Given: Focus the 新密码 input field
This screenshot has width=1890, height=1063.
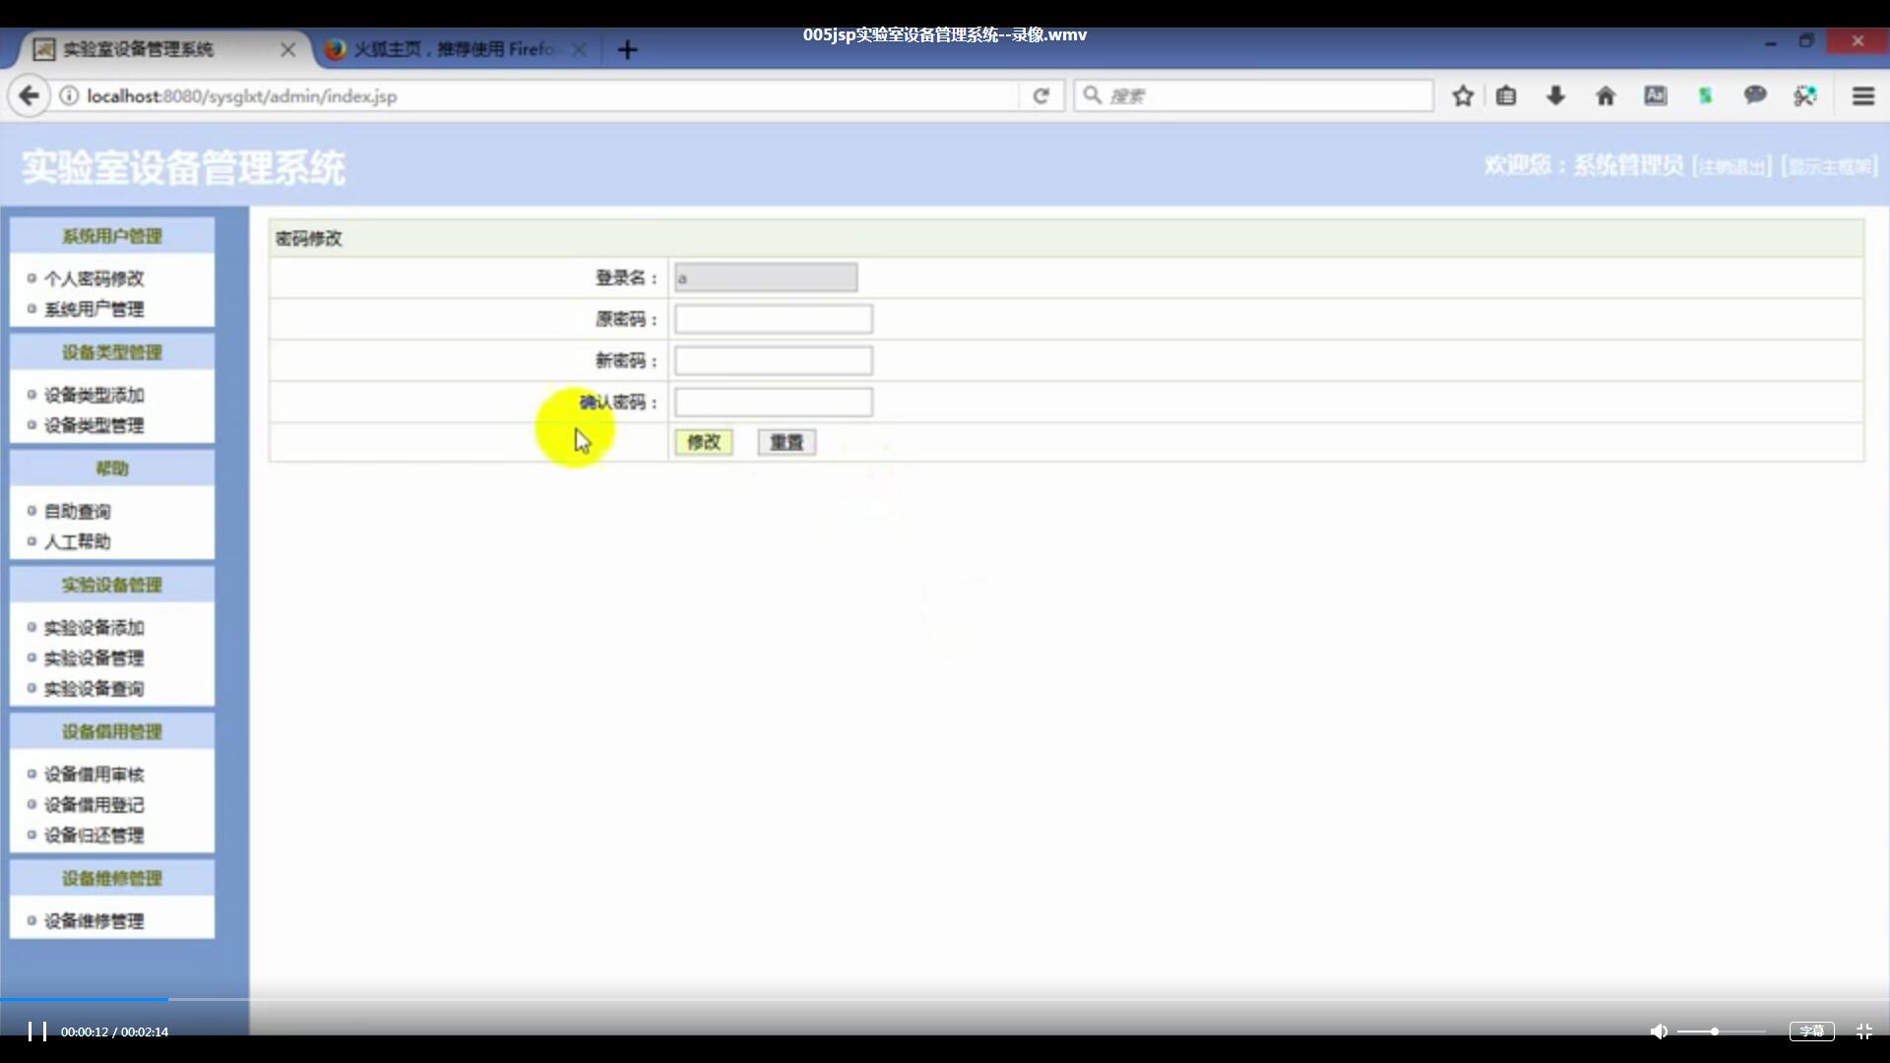Looking at the screenshot, I should pos(773,360).
